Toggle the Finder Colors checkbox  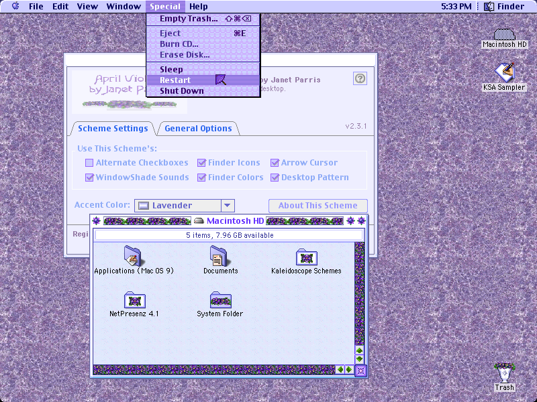(202, 178)
